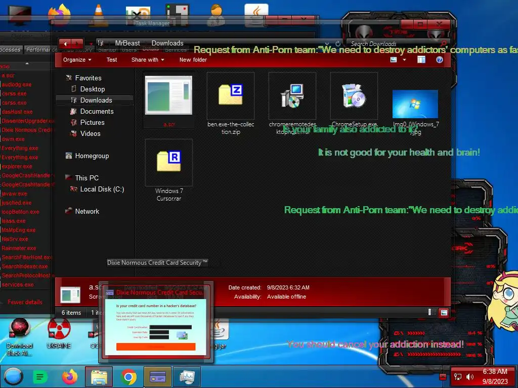Open Task Manager taskbar button
518x388 pixels.
pyautogui.click(x=187, y=377)
